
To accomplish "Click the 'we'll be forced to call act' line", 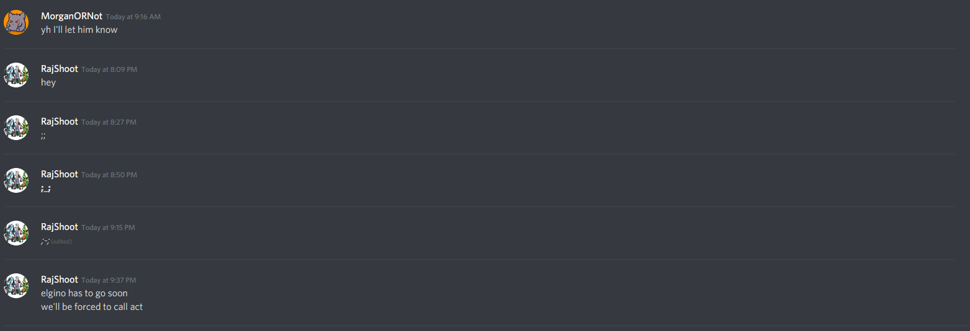I will click(x=92, y=307).
